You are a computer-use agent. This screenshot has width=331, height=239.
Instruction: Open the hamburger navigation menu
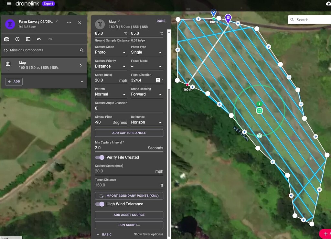point(9,4)
